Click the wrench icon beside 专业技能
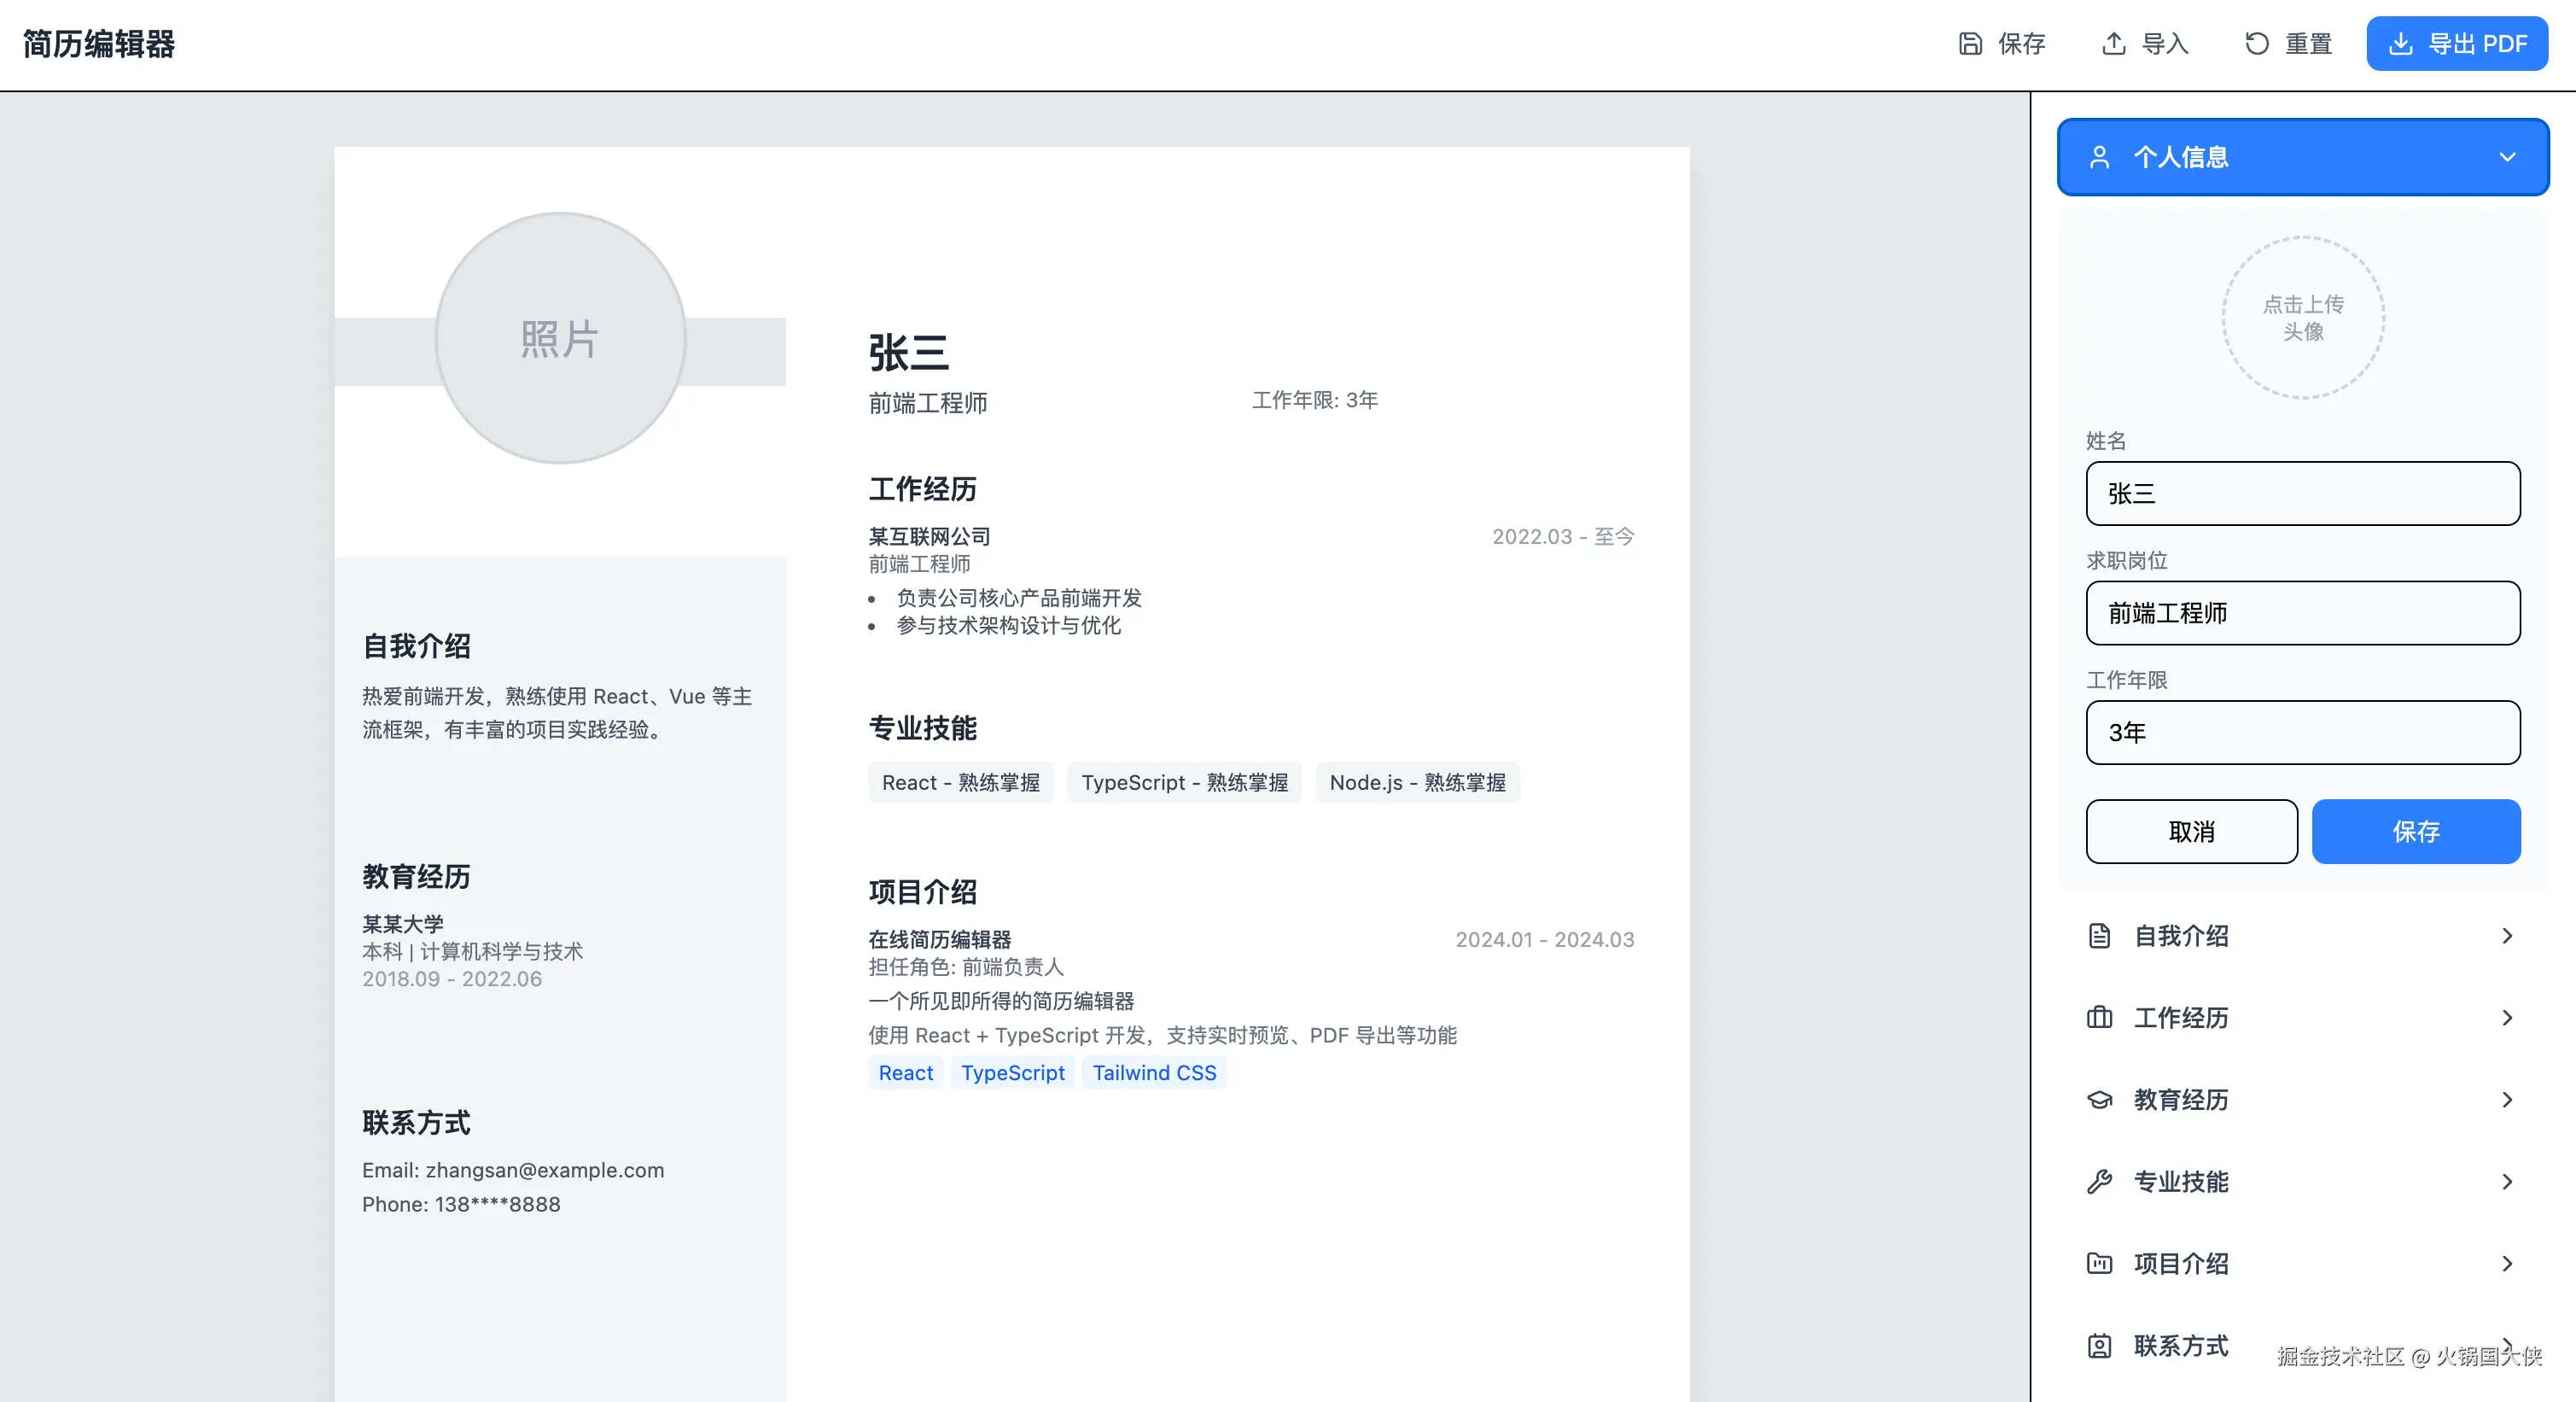2576x1402 pixels. tap(2099, 1182)
